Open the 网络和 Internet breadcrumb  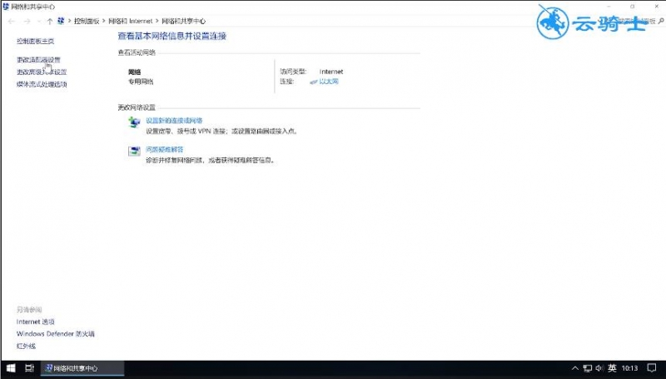131,21
